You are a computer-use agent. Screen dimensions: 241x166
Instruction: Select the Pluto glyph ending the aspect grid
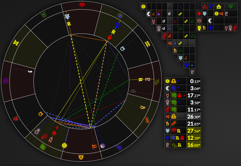point(192,72)
